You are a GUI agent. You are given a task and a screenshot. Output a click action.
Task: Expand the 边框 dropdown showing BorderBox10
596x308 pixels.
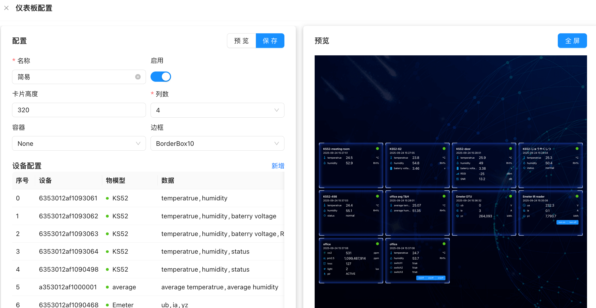pos(217,143)
